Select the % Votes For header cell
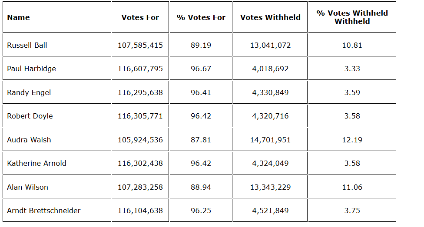This screenshot has height=227, width=424. 201,17
